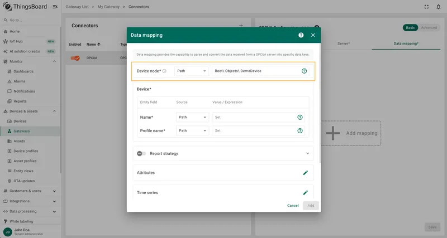Screen dimensions: 447x238
Task: Focus the Go to search field
Action: pos(30,20)
